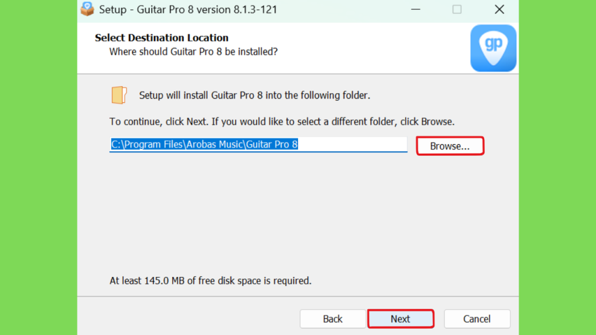Go to previous step with Back
Image resolution: width=596 pixels, height=335 pixels.
pos(332,319)
